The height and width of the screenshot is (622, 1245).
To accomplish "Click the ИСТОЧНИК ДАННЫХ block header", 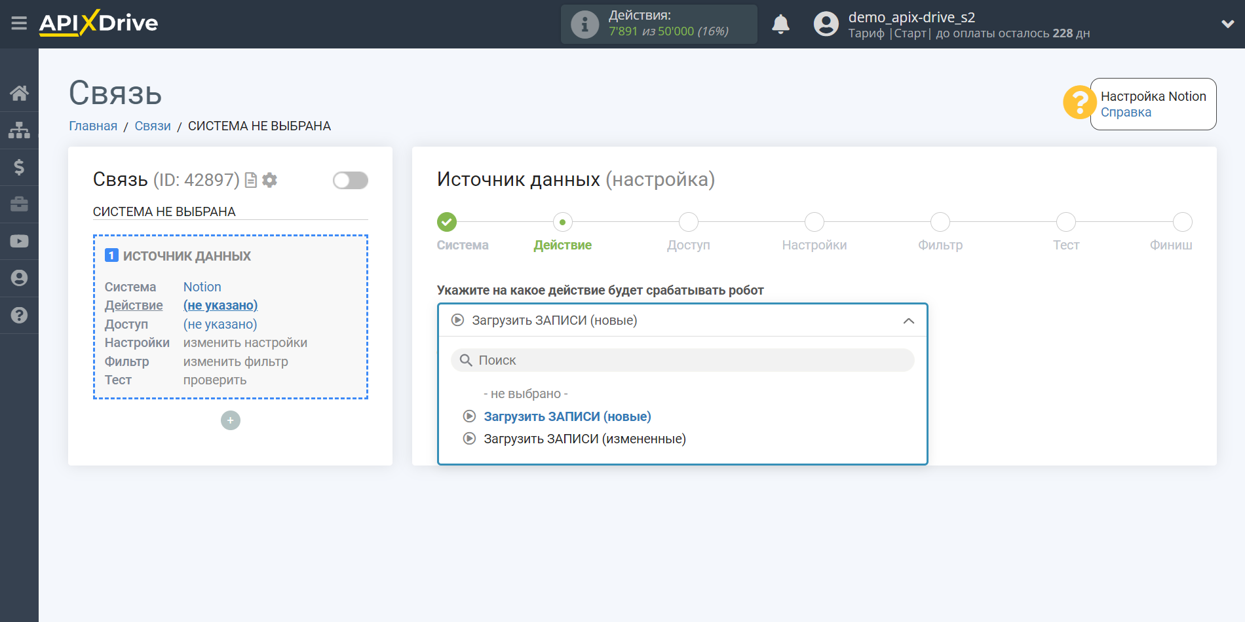I will pos(187,256).
